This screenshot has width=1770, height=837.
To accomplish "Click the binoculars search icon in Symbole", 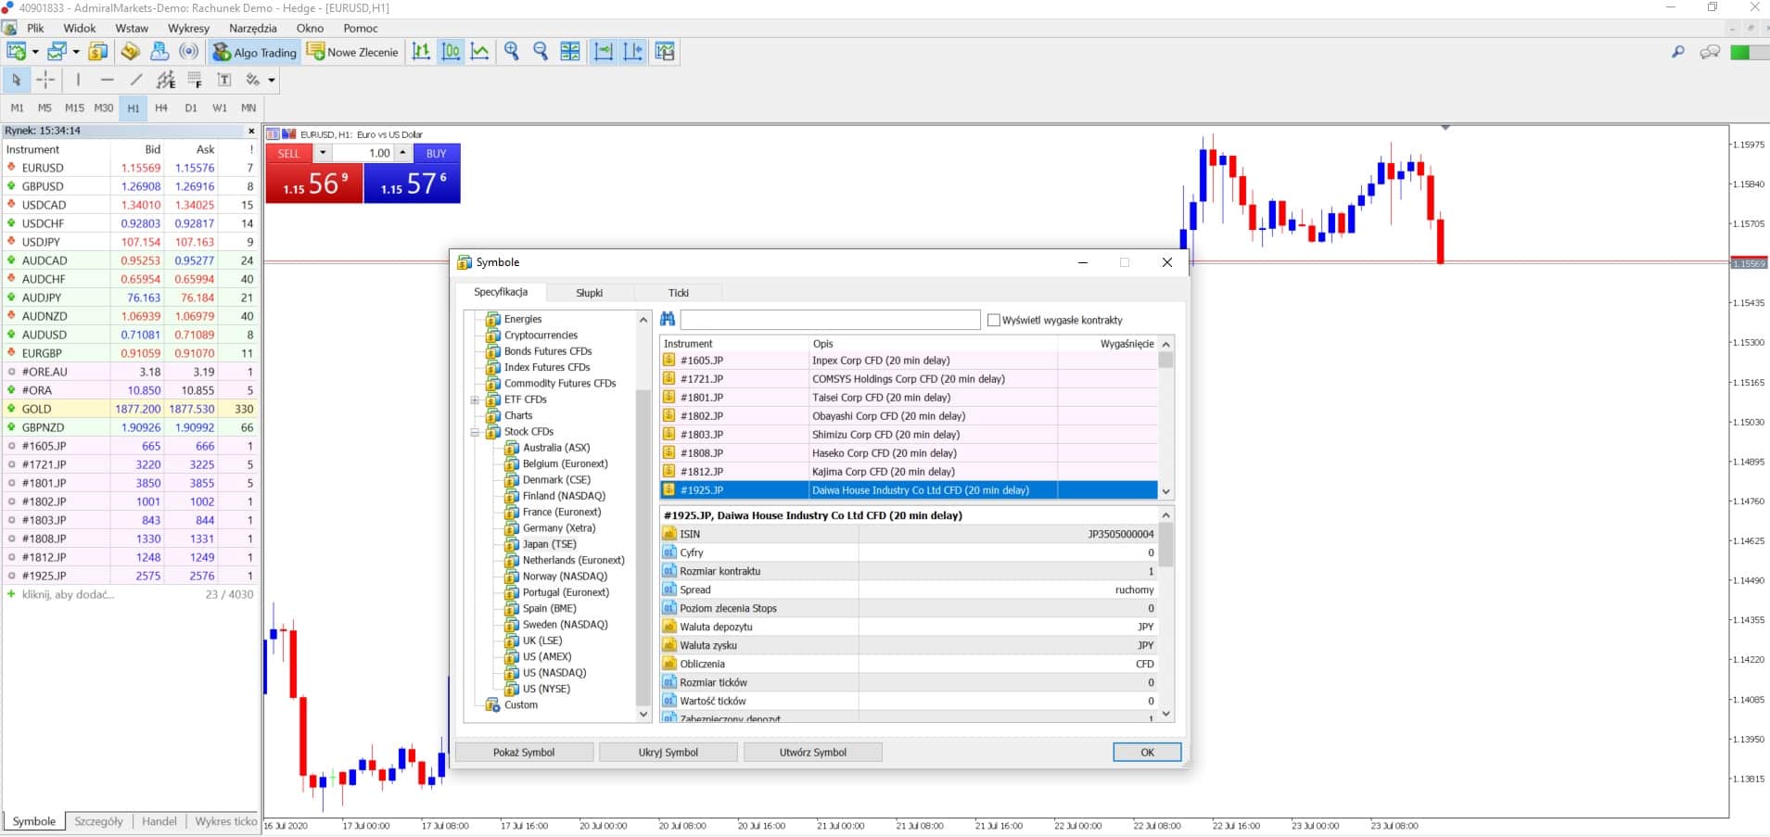I will (x=668, y=319).
